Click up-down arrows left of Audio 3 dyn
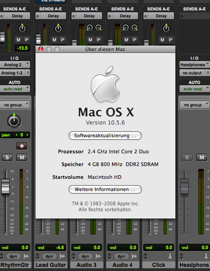The image size is (210, 271). [x=74, y=256]
